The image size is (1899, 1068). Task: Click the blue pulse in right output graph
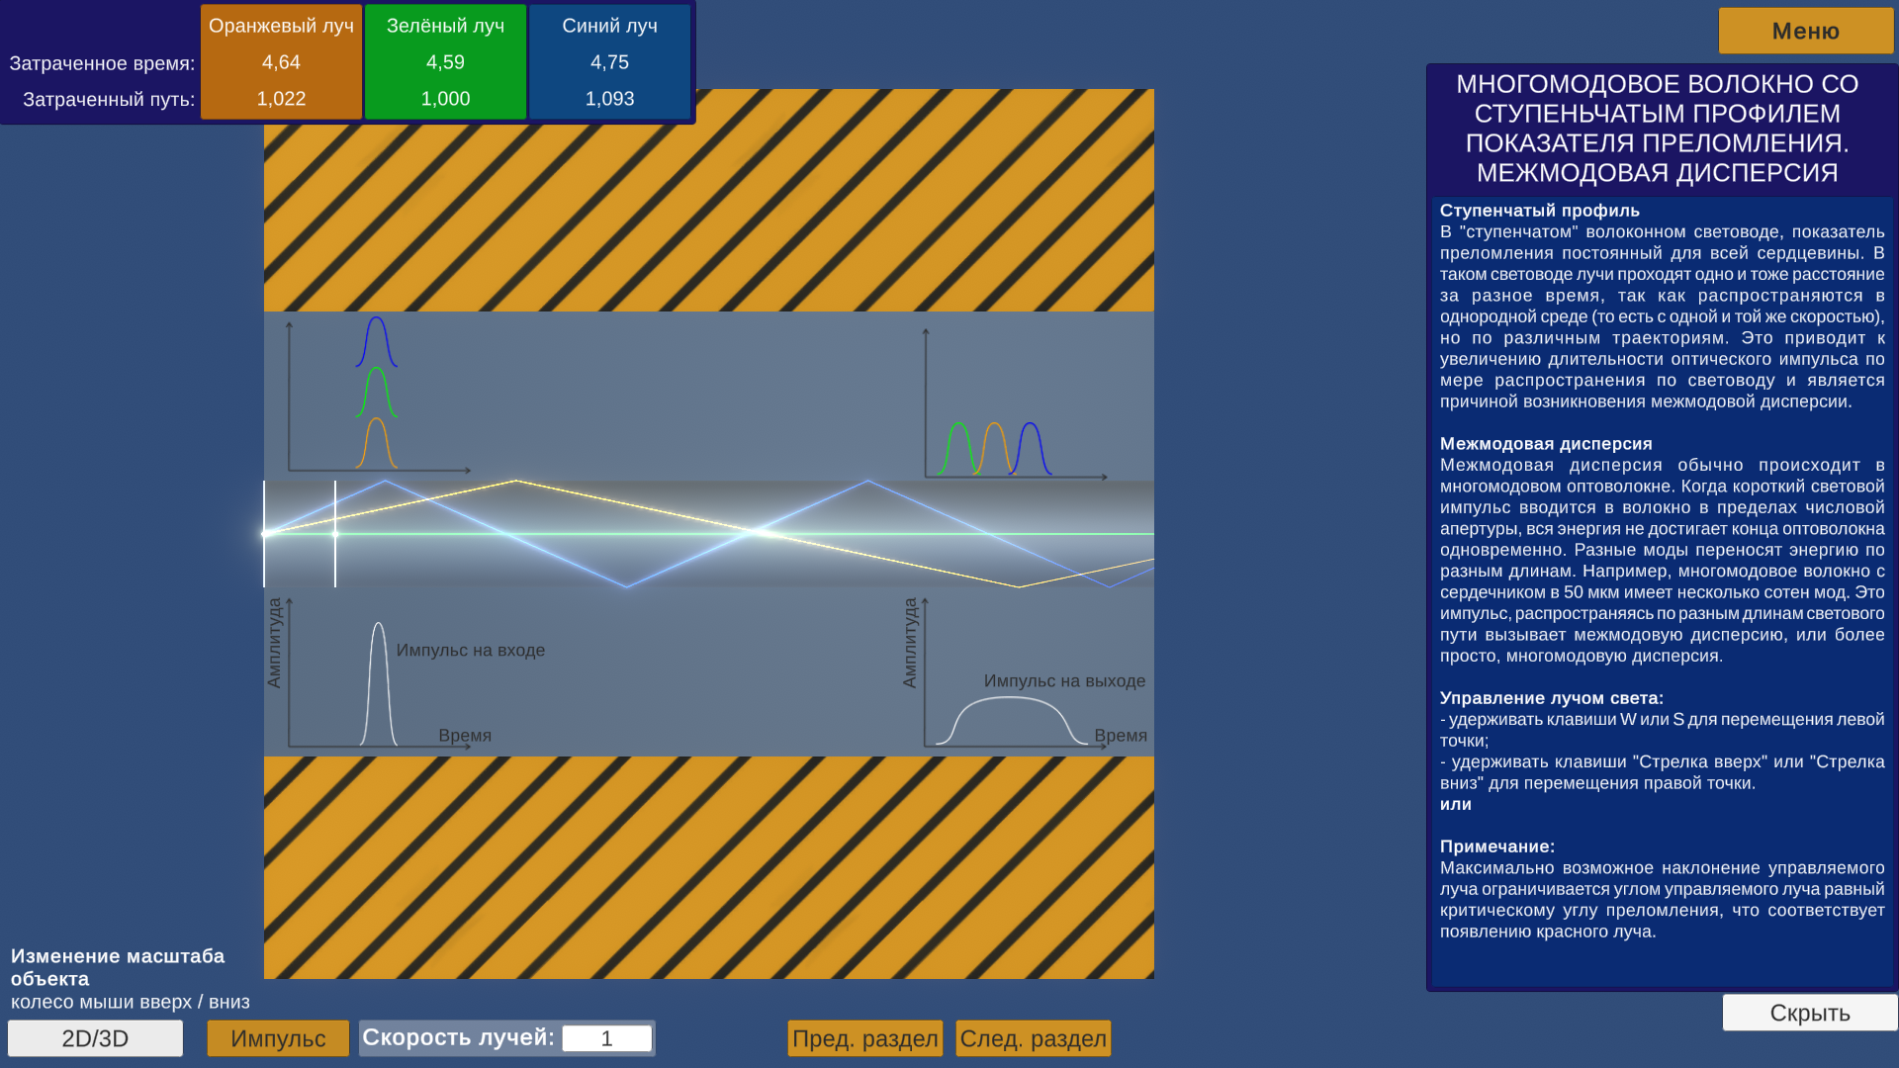[1031, 425]
